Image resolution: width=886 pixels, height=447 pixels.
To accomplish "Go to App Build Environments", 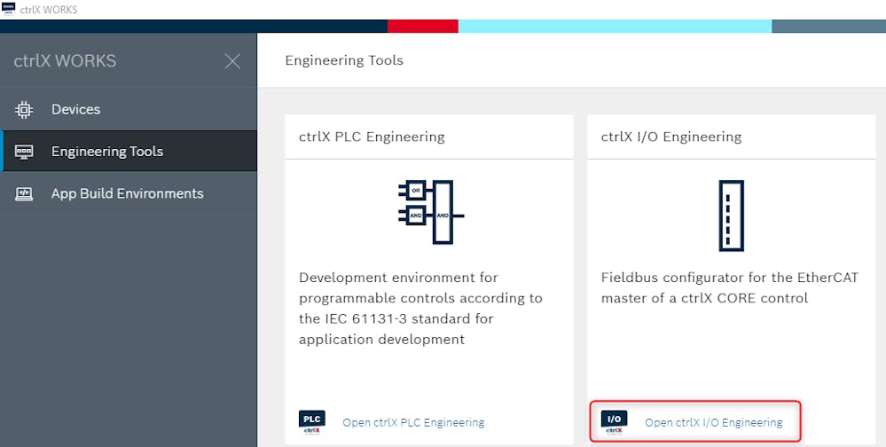I will coord(129,193).
